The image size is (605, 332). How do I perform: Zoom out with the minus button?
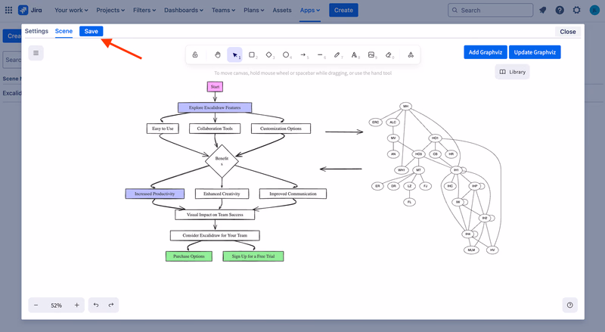[x=36, y=305]
